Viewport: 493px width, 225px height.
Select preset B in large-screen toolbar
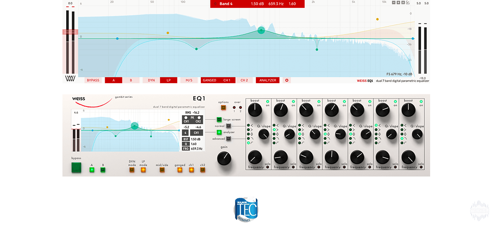point(131,80)
